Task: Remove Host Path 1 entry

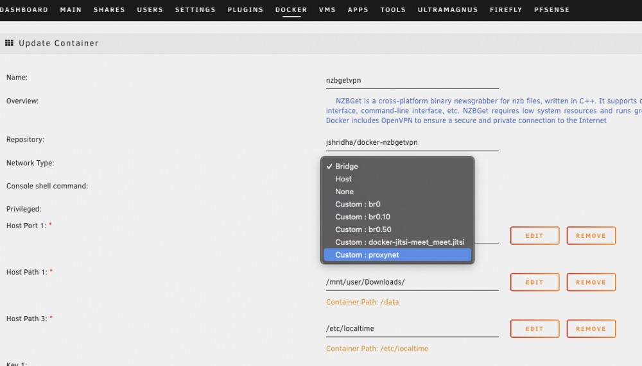Action: pyautogui.click(x=591, y=282)
